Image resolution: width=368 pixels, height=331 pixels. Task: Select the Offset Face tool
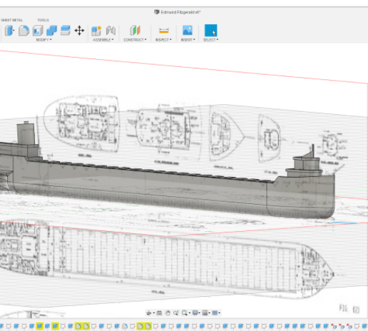point(66,31)
